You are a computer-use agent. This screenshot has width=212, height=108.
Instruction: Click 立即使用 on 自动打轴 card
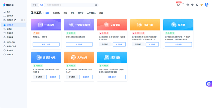152,44
